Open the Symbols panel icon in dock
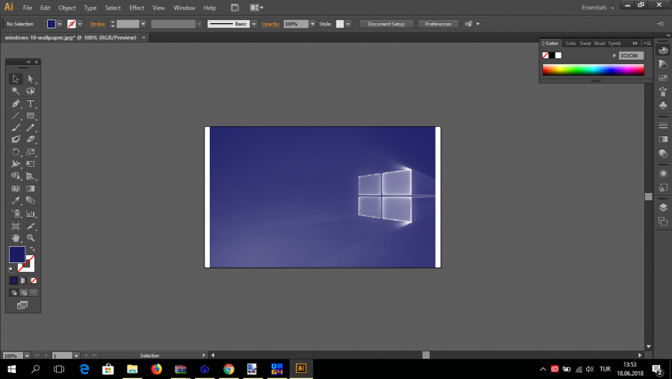 (663, 105)
